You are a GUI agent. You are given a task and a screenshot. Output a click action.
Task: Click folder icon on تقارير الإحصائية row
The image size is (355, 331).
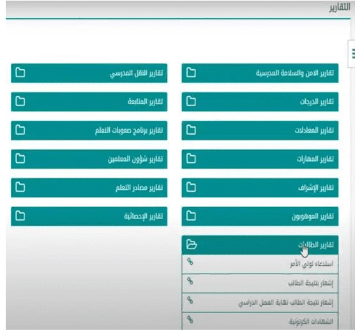click(x=20, y=216)
